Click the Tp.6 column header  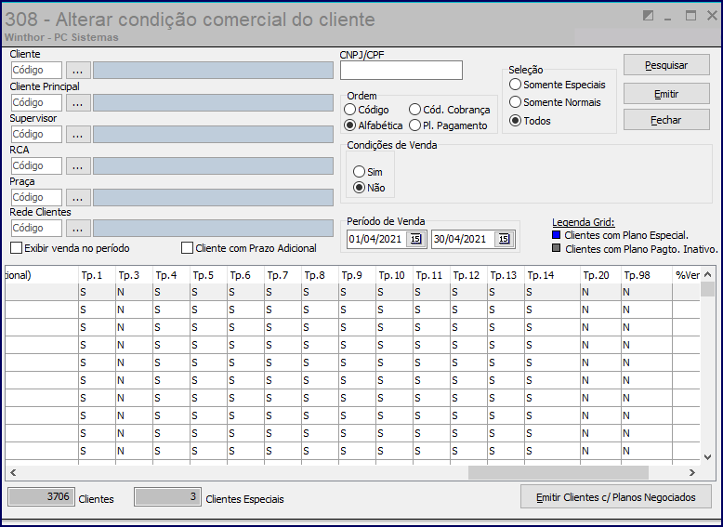click(245, 275)
